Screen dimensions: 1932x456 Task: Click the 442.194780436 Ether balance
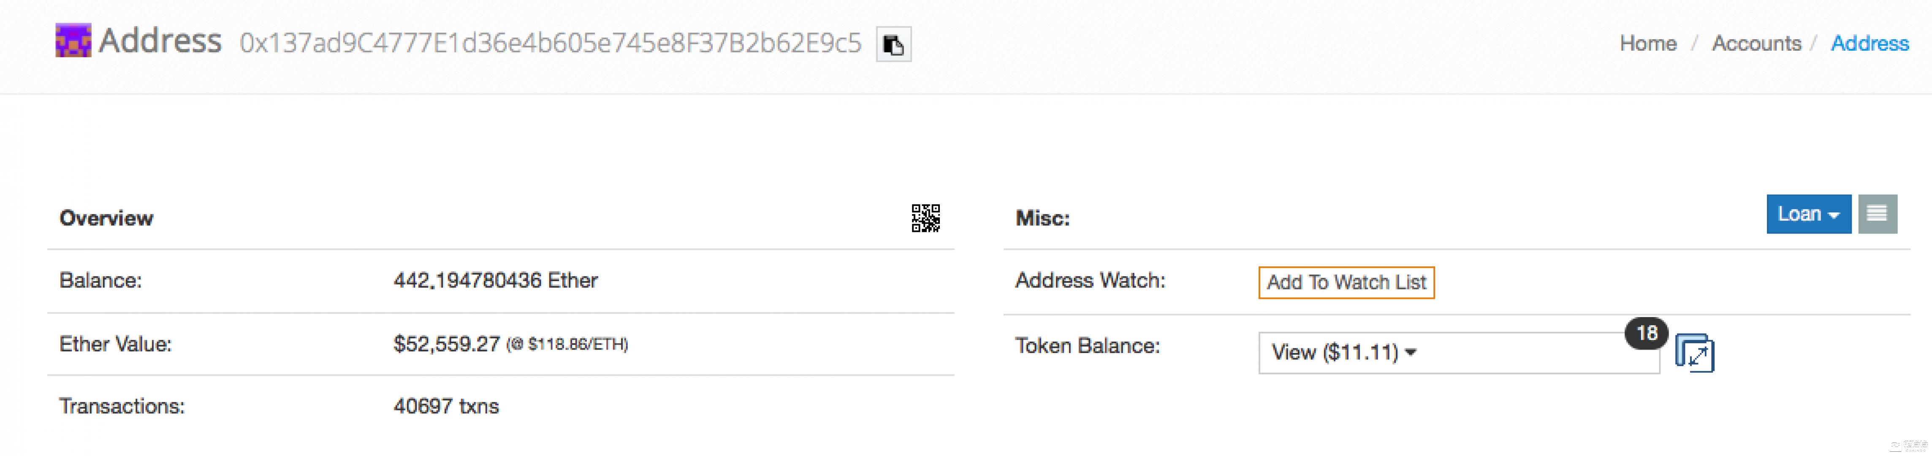pyautogui.click(x=495, y=280)
